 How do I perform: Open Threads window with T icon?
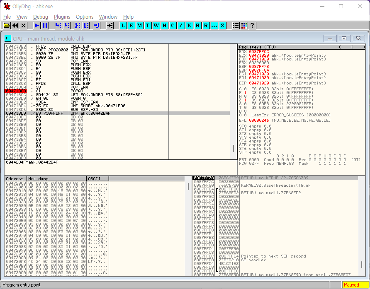[x=148, y=25]
